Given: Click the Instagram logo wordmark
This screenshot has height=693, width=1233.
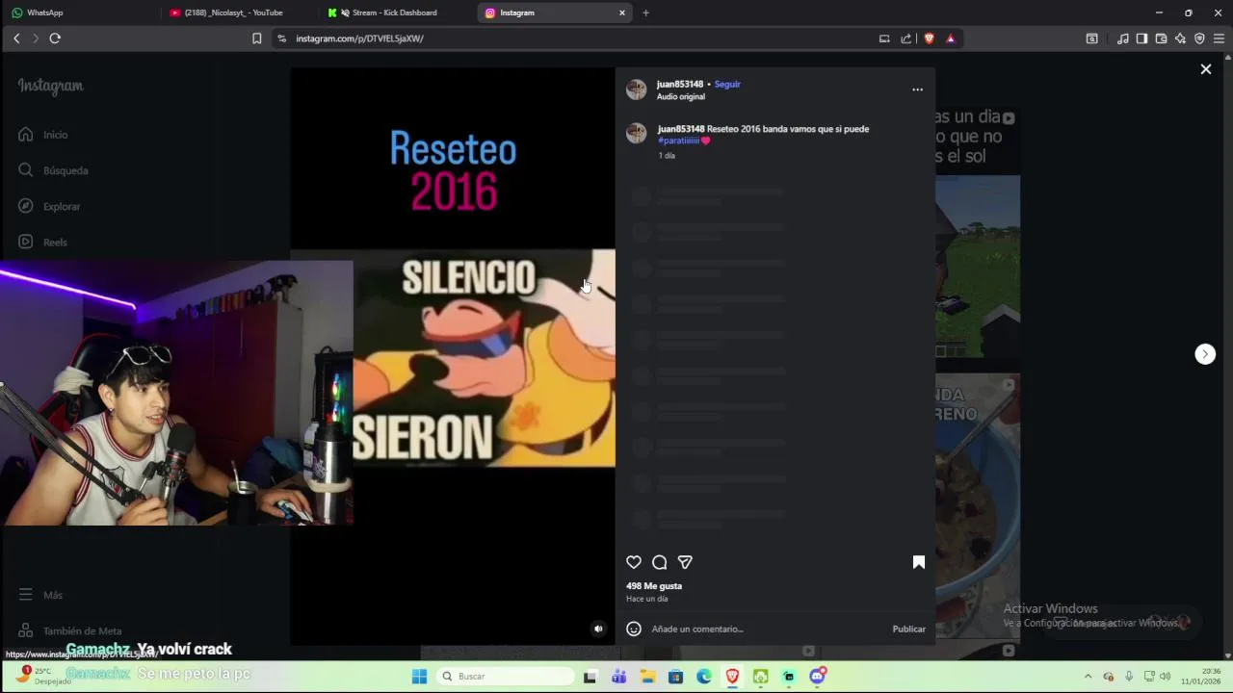Looking at the screenshot, I should coord(50,86).
